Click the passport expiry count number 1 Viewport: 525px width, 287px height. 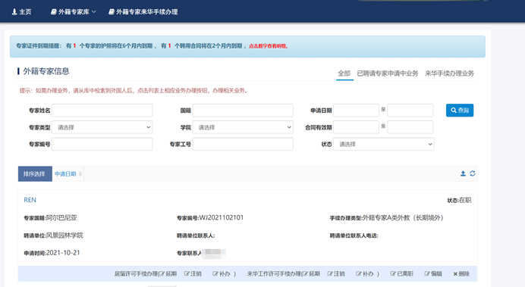[x=74, y=45]
